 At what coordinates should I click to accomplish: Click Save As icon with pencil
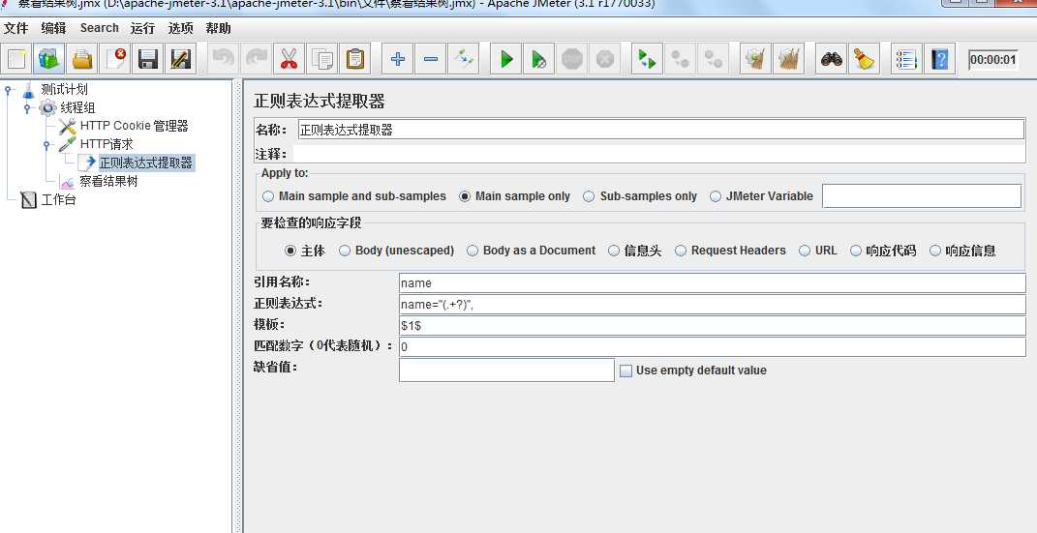coord(180,59)
